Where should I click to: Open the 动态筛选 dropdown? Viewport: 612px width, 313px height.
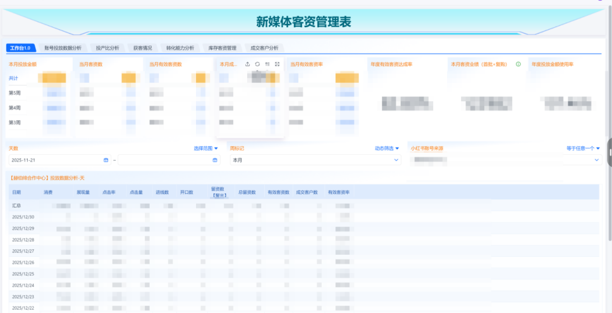(387, 149)
